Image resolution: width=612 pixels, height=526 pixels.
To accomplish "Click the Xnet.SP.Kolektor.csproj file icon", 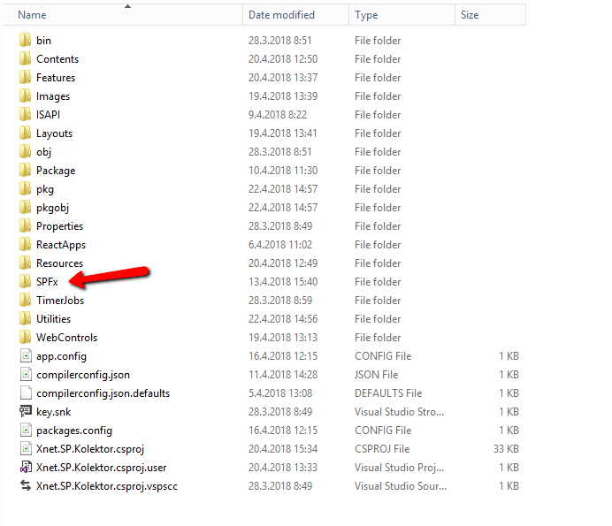I will (25, 449).
